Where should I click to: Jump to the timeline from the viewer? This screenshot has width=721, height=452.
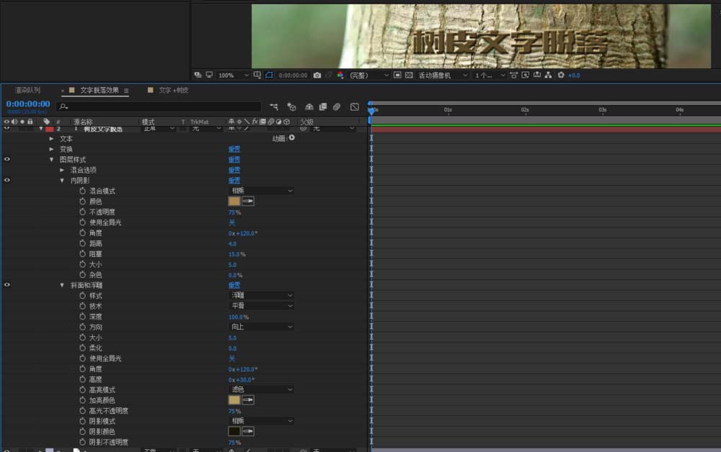click(x=536, y=76)
